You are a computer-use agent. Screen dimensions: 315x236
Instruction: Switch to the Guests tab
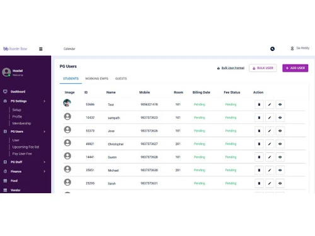click(x=121, y=79)
